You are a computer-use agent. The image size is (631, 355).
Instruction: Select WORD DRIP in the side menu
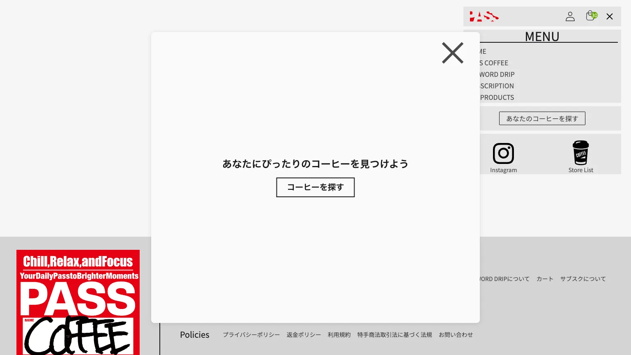point(497,74)
